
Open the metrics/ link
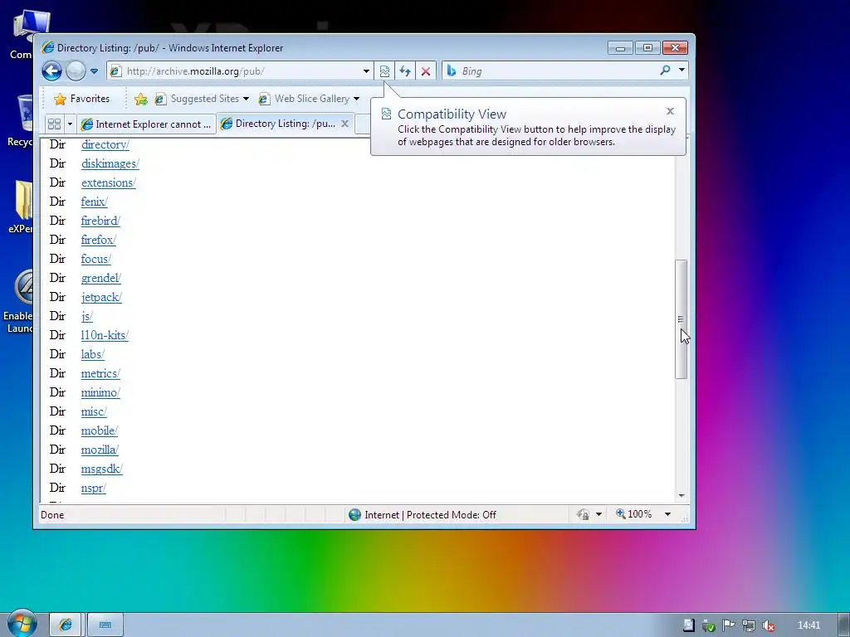coord(100,373)
